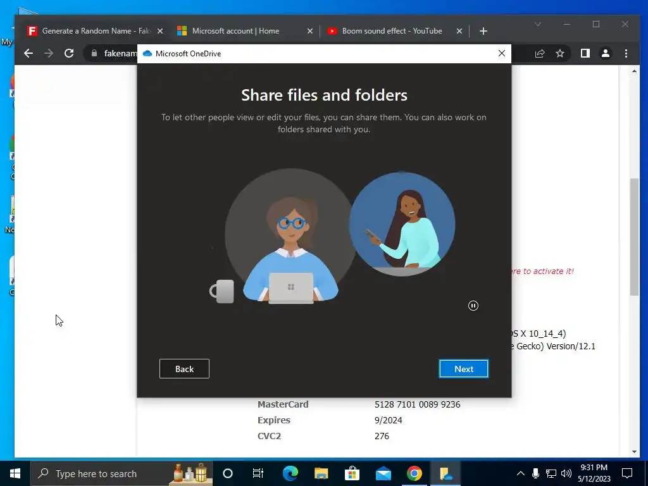View site info via lock icon
Viewport: 648px width, 486px height.
tap(94, 53)
